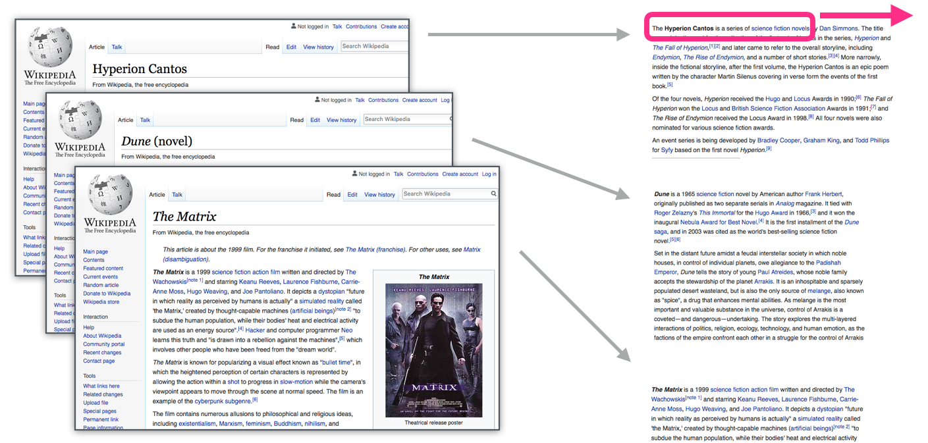This screenshot has width=928, height=443.
Task: Open the Wikipedia store sidebar link
Action: [101, 302]
